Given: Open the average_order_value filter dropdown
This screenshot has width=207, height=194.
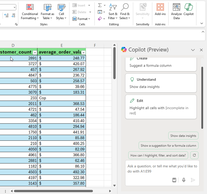Looking at the screenshot, I should [83, 53].
